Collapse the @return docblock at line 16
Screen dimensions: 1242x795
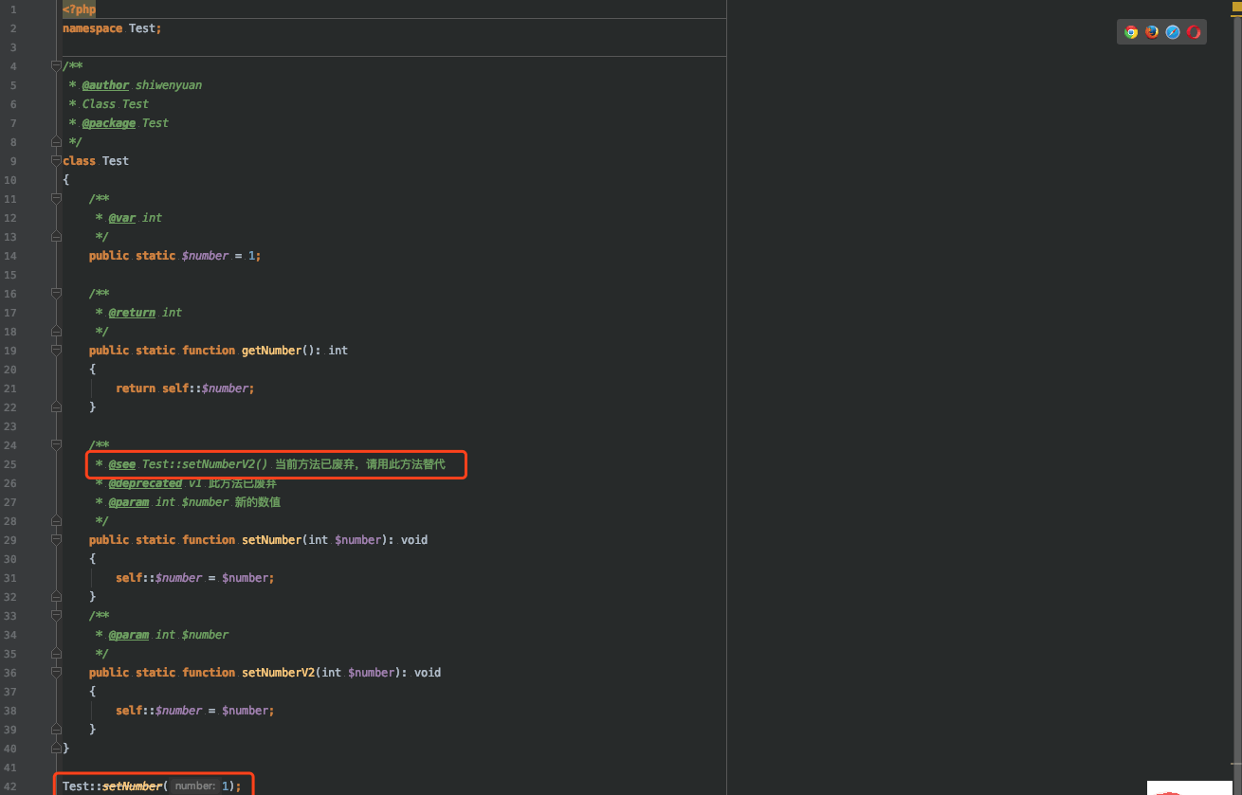click(57, 294)
